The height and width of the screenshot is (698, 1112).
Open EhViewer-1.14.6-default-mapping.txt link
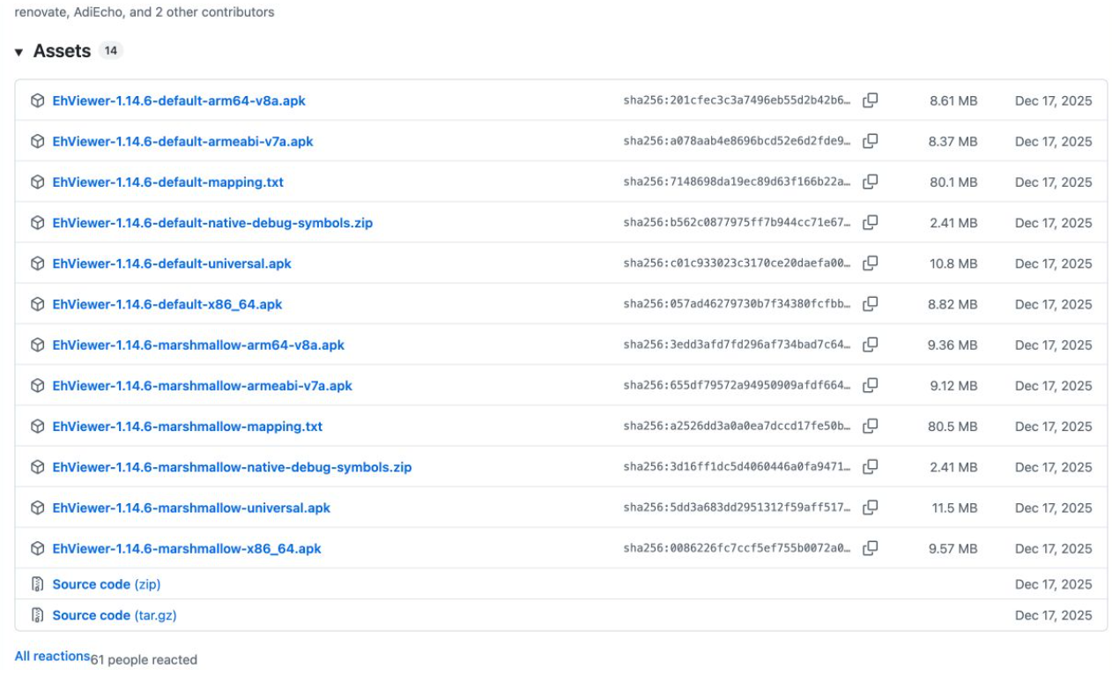point(167,182)
